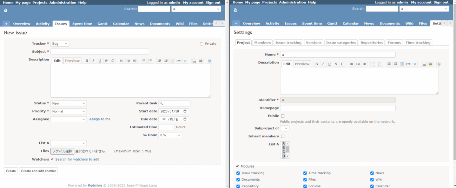
Task: Click the Assign to me link
Action: point(100,119)
